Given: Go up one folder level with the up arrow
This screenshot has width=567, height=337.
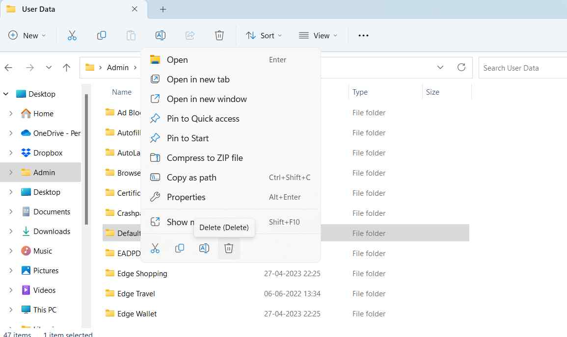Looking at the screenshot, I should pyautogui.click(x=67, y=68).
